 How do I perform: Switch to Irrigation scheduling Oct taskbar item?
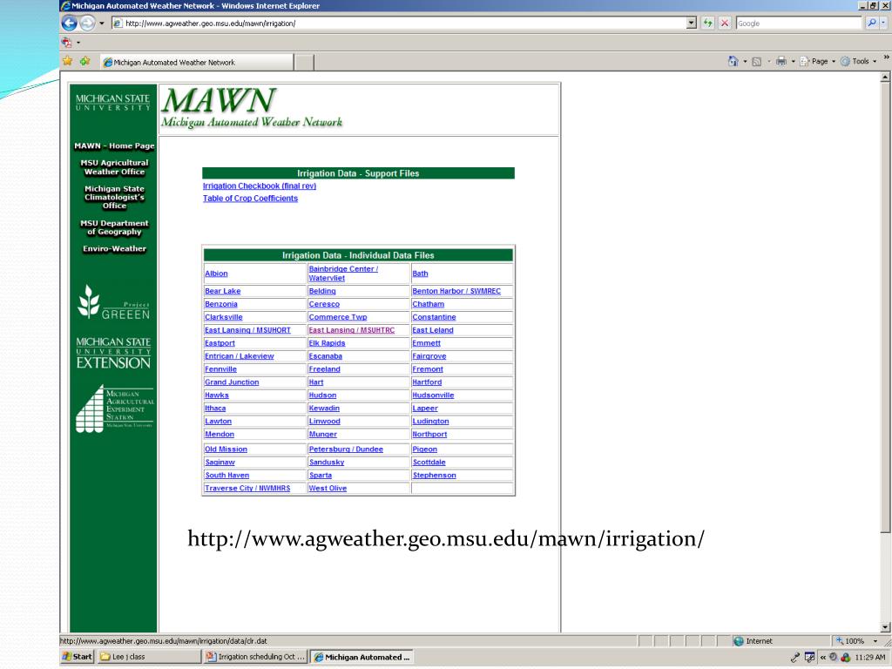tap(255, 657)
